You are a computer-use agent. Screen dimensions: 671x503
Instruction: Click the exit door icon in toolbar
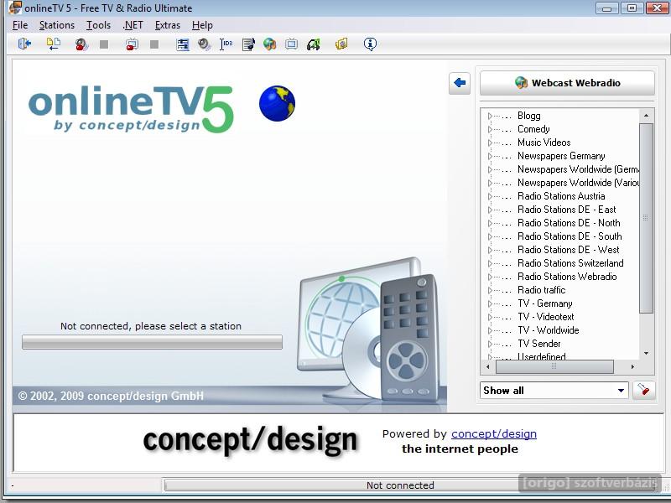[24, 44]
